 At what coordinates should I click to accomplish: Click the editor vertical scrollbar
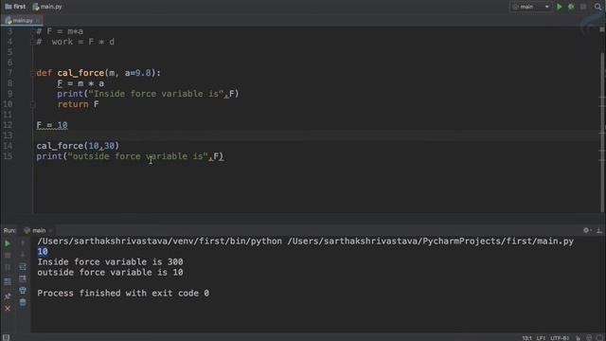[602, 132]
